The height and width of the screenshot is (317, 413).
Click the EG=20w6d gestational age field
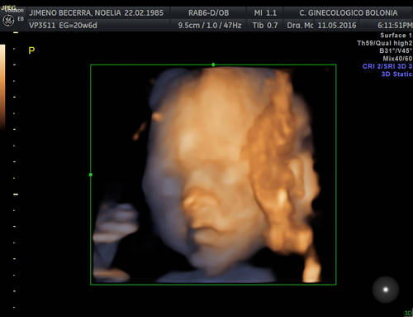78,26
